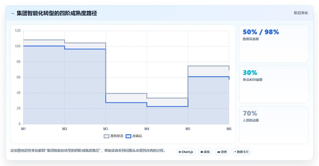This screenshot has height=166, width=319.
Task: Click the star icon in 数据卡片 tag
Action: pyautogui.click(x=235, y=152)
